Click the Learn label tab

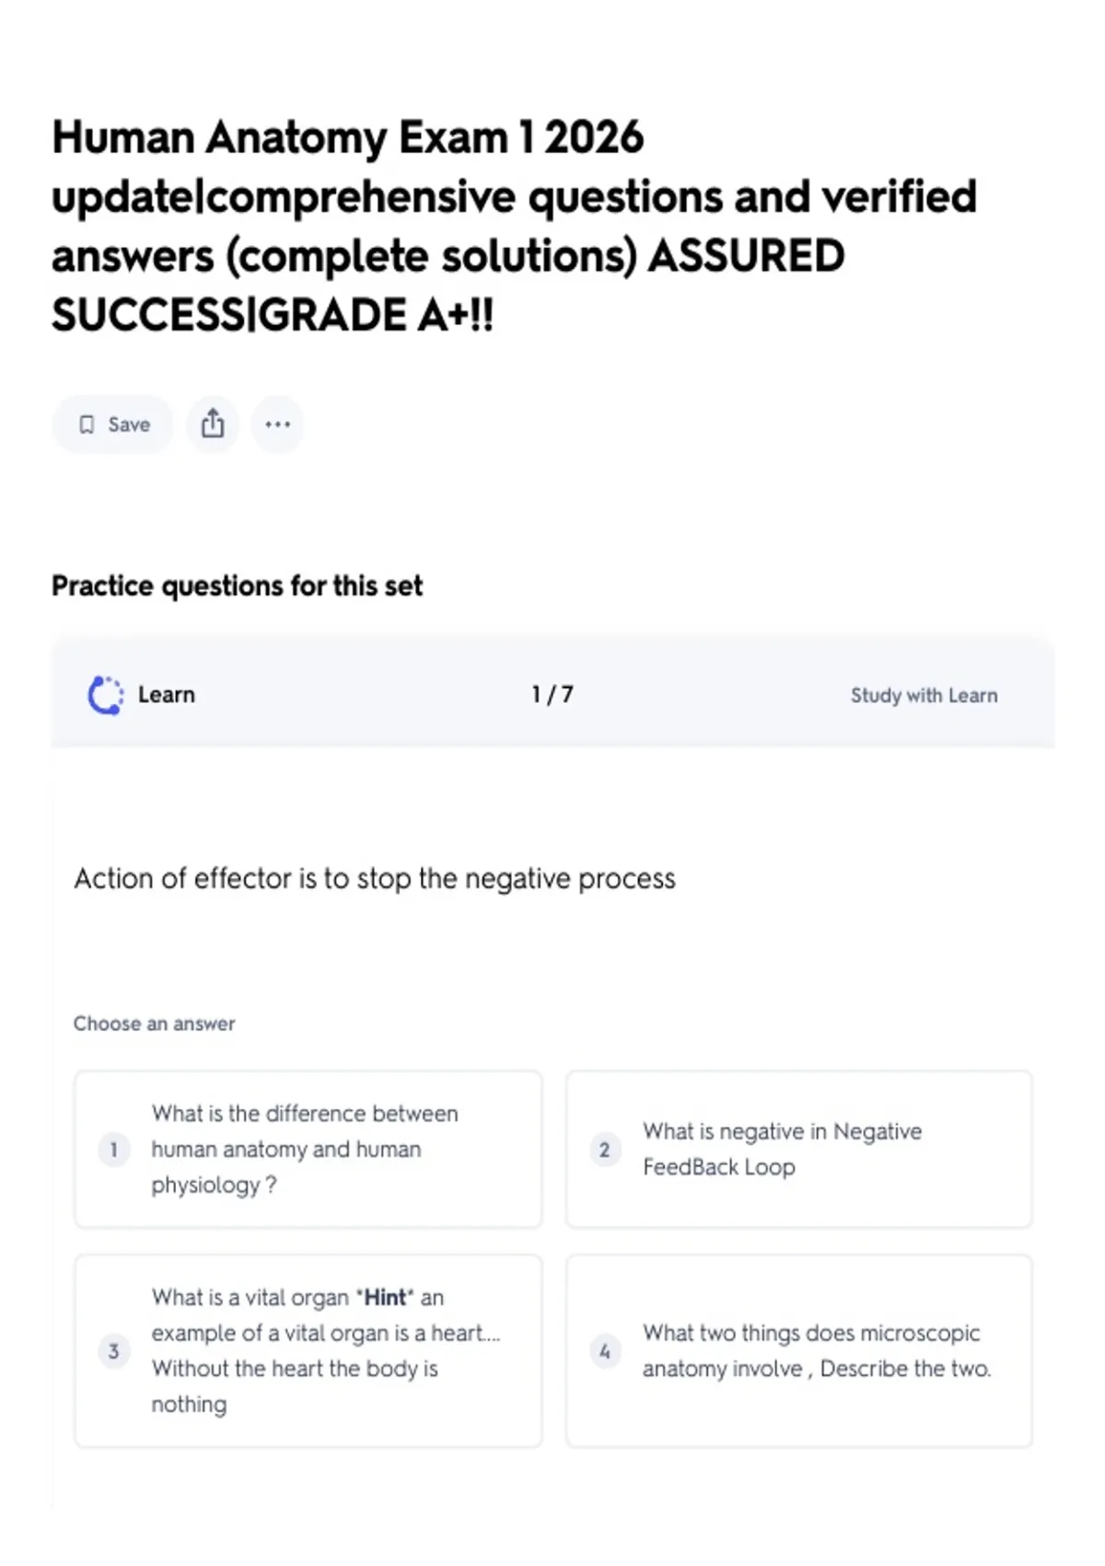click(x=167, y=695)
